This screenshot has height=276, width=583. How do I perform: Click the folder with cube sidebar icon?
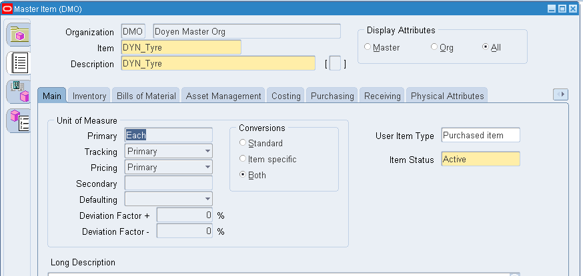[x=19, y=34]
